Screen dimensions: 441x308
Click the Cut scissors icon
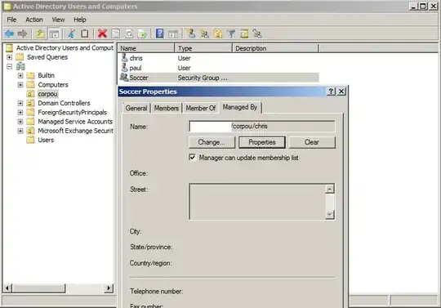[x=72, y=33]
